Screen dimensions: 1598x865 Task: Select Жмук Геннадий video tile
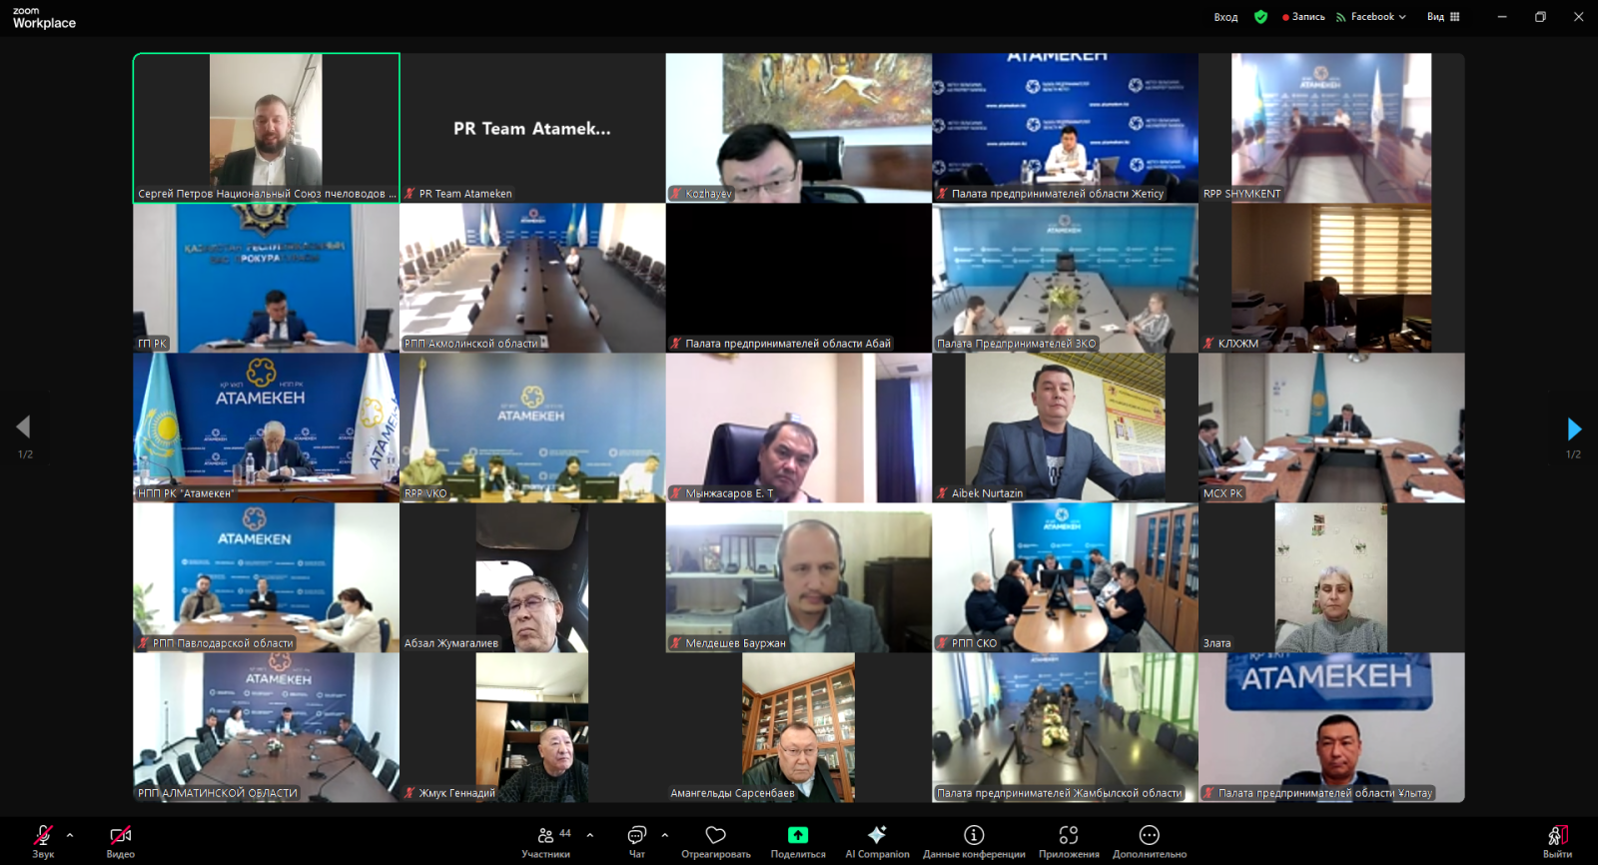coord(532,727)
